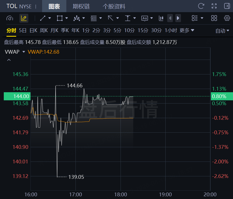Click the 144.66 high label
The height and width of the screenshot is (199, 233).
pyautogui.click(x=74, y=85)
